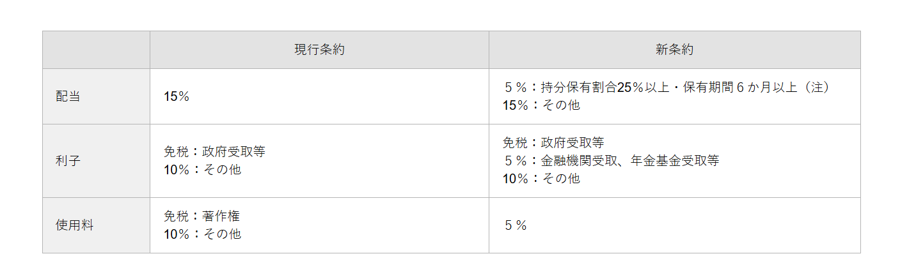Click 免税：著作権 in 使用料 row
The image size is (900, 263).
201,216
